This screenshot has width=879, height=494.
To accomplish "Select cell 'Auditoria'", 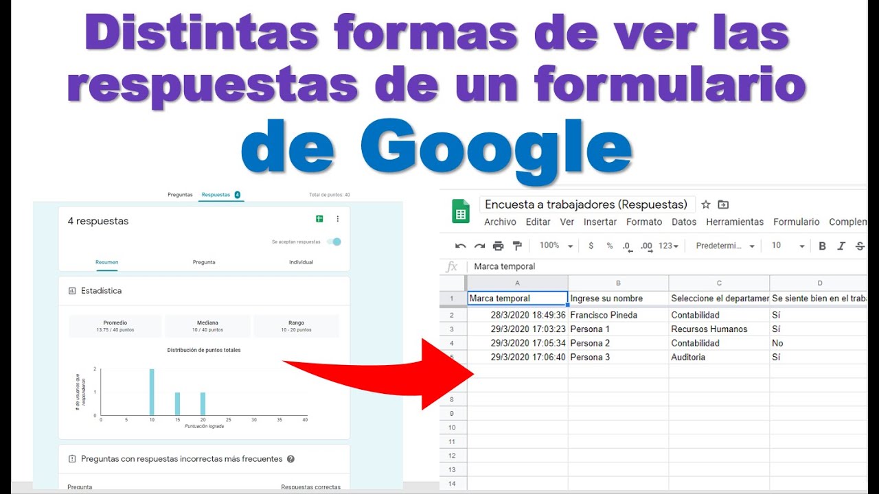I will pyautogui.click(x=719, y=357).
